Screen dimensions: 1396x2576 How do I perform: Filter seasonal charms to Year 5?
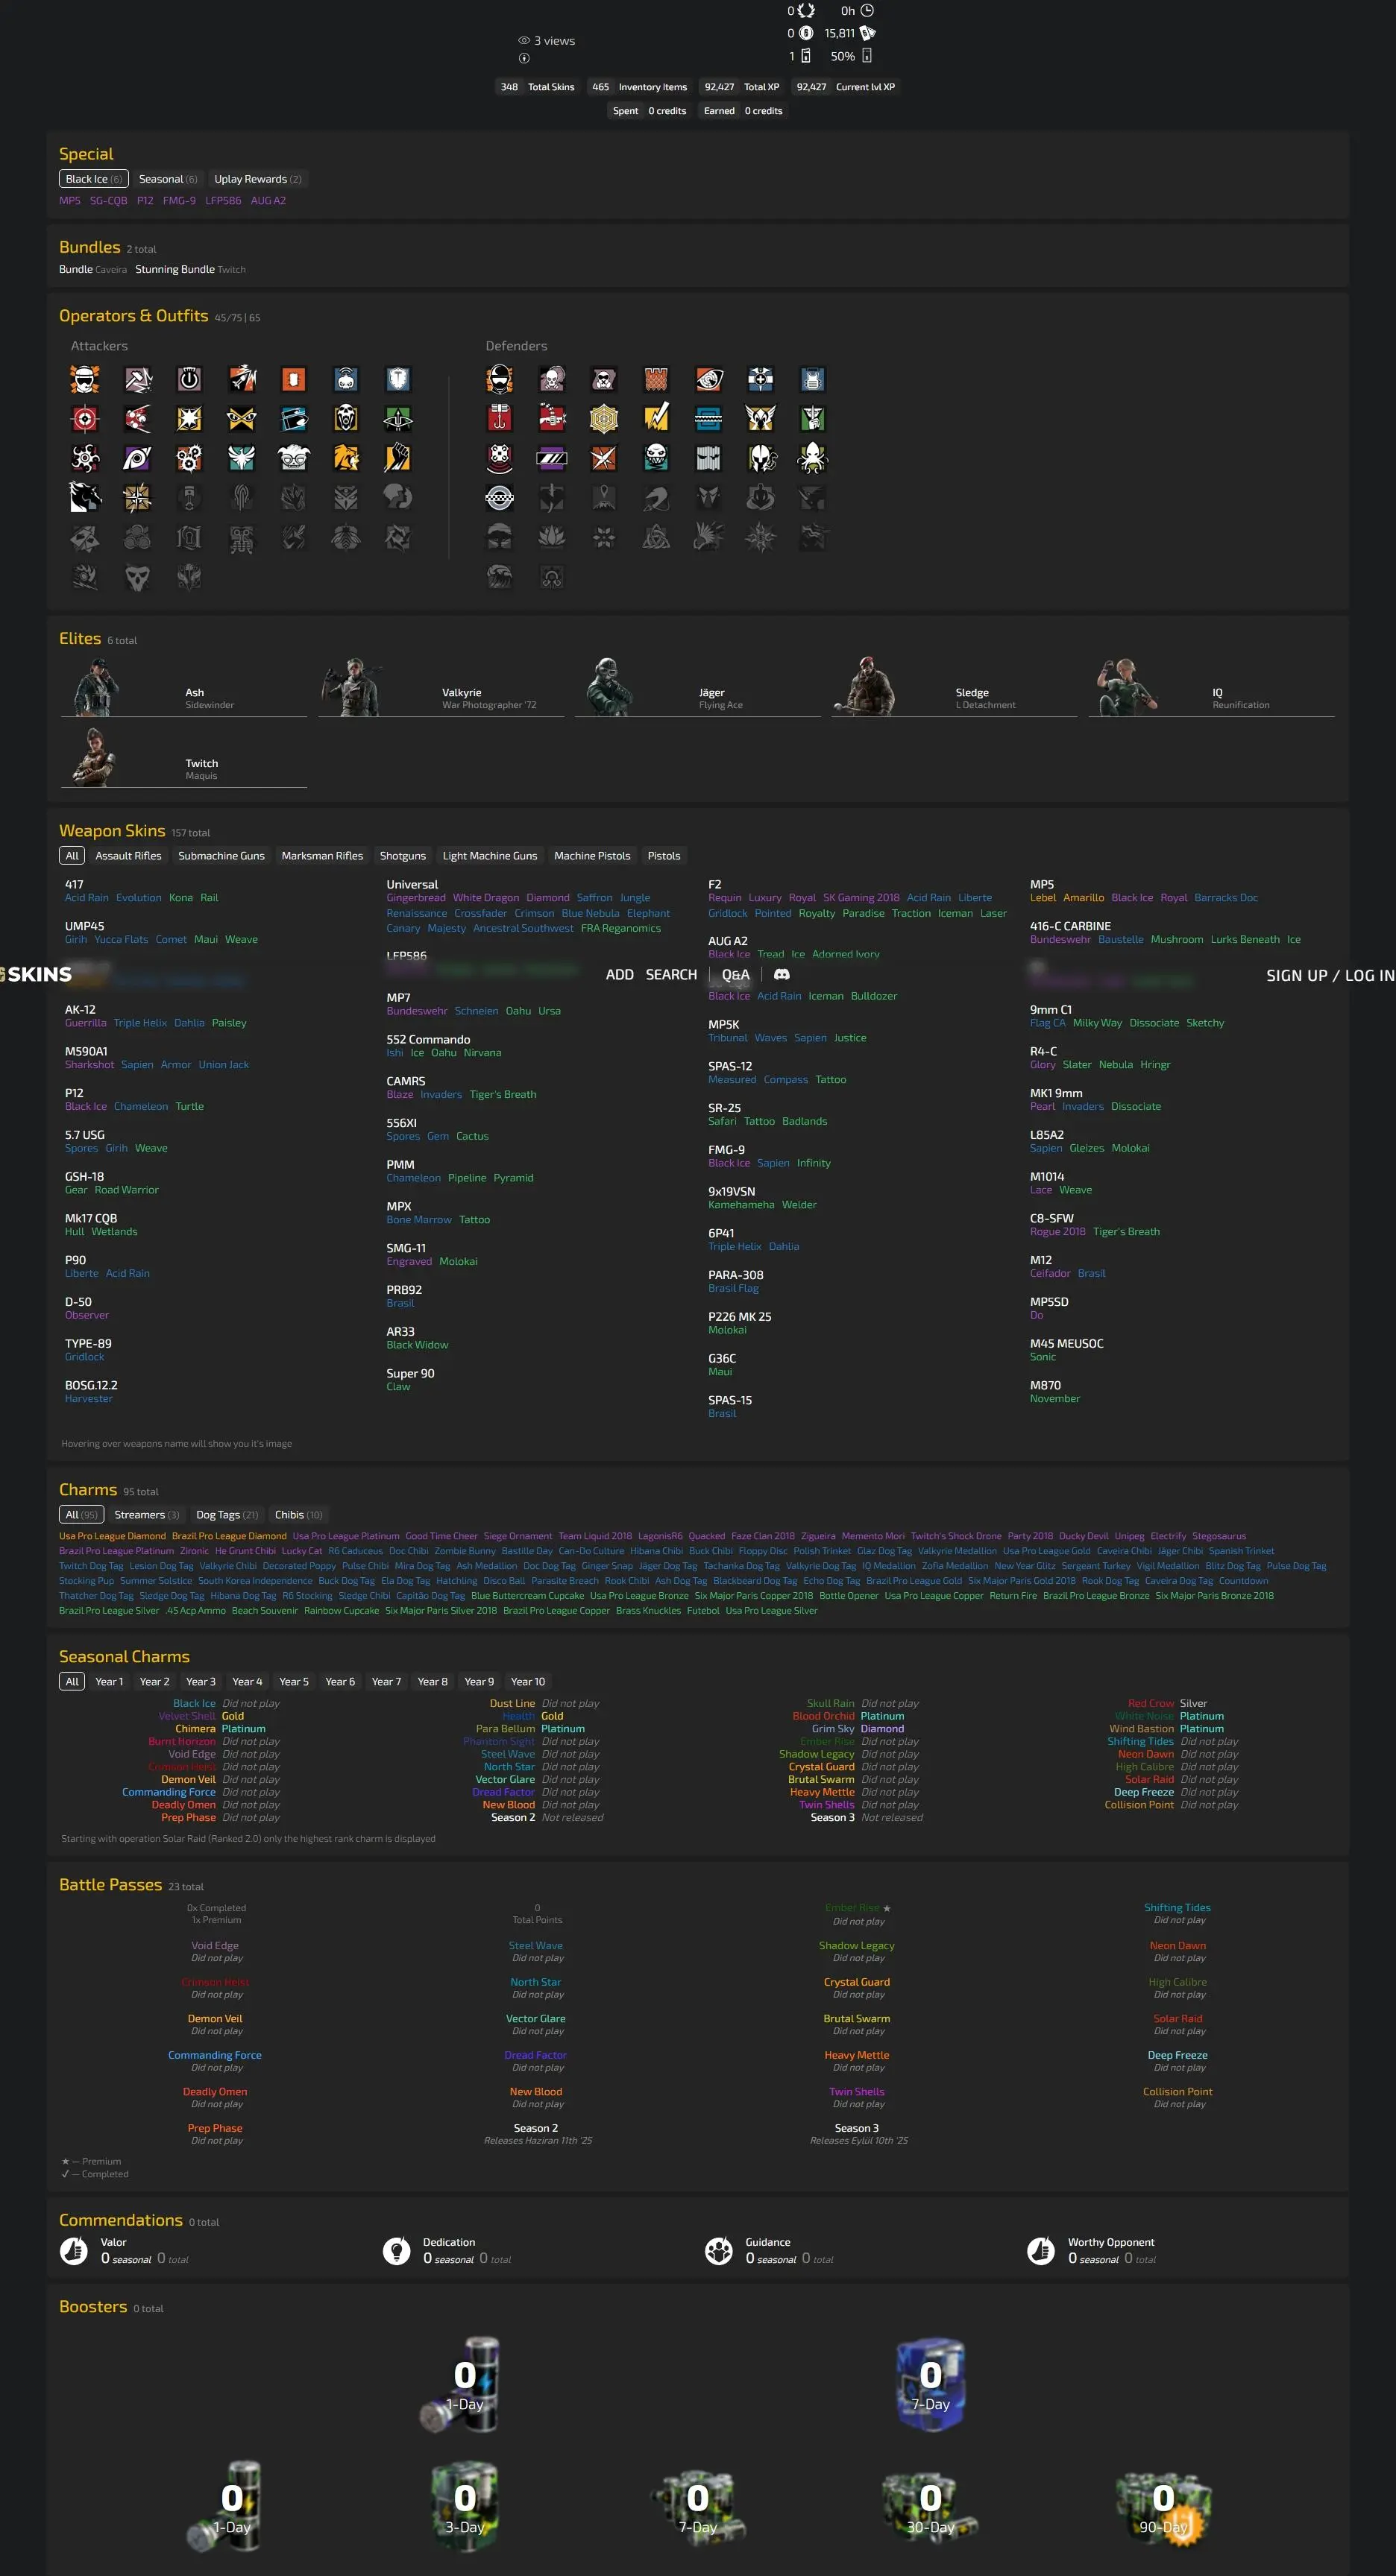pos(293,1681)
